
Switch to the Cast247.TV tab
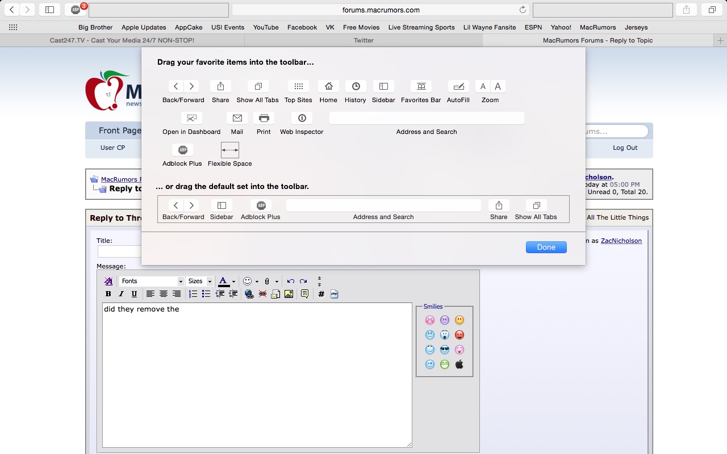tap(122, 40)
